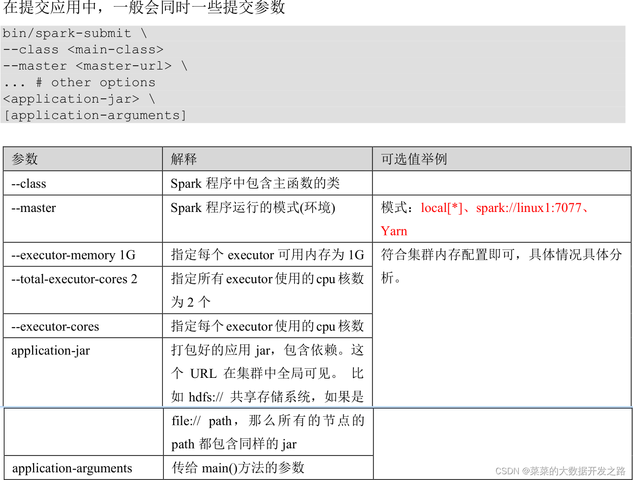
Task: Click the table header 解释
Action: point(184,159)
